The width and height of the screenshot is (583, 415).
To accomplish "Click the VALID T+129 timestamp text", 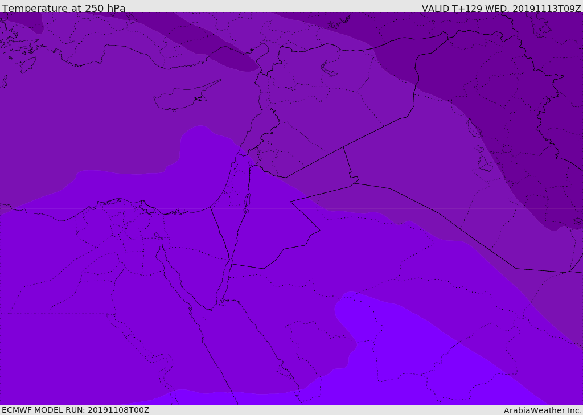I will click(x=501, y=9).
